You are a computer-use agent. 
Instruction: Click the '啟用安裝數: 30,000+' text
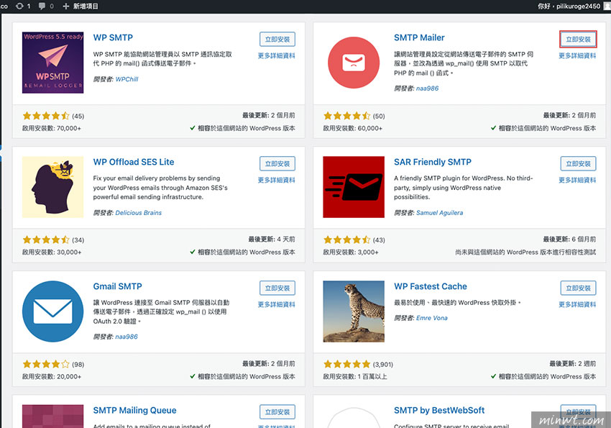[x=52, y=252]
